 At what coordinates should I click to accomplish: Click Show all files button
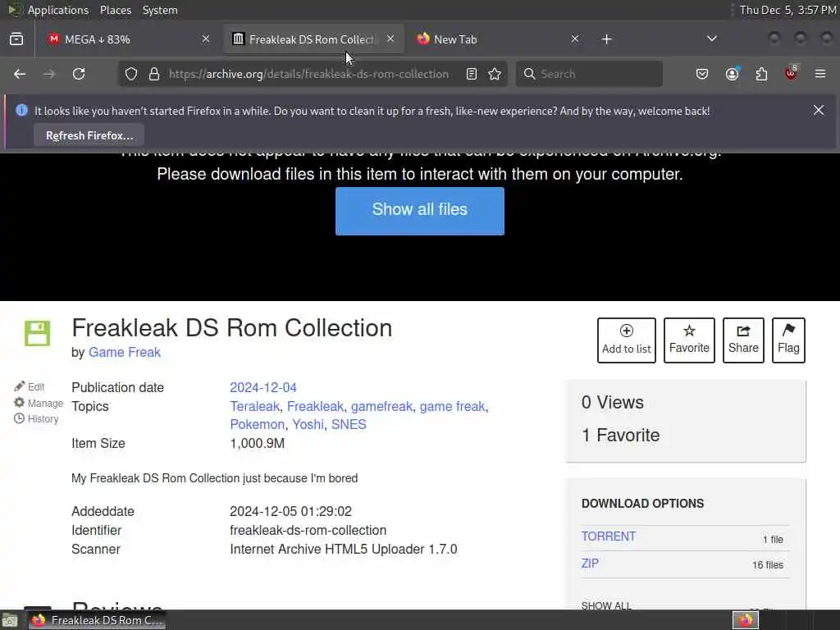point(419,211)
